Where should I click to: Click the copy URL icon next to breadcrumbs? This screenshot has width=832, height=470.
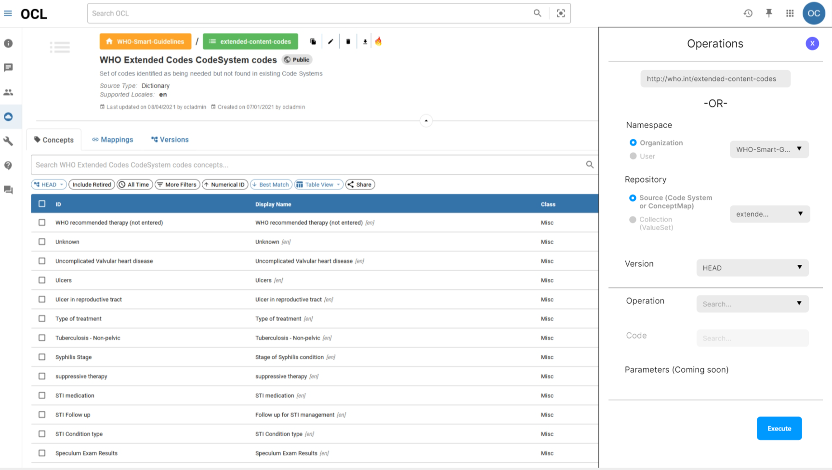point(313,41)
